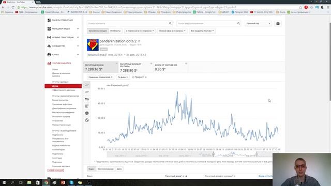Select the Analytics - YouTube browser tab
Viewport: 331px width, 186px height.
(18, 2)
